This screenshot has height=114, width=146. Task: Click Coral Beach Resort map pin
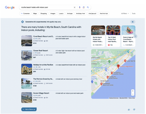coord(101,84)
